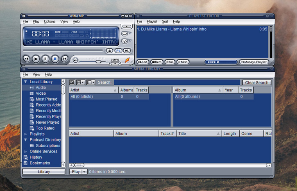The width and height of the screenshot is (297, 191).
Task: Sort by the Year column in album pane
Action: (x=231, y=90)
